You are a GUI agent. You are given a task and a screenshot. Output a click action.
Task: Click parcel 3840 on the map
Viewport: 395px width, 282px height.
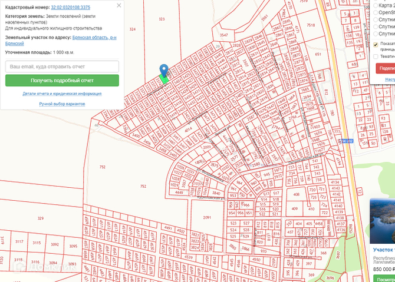click(216, 193)
